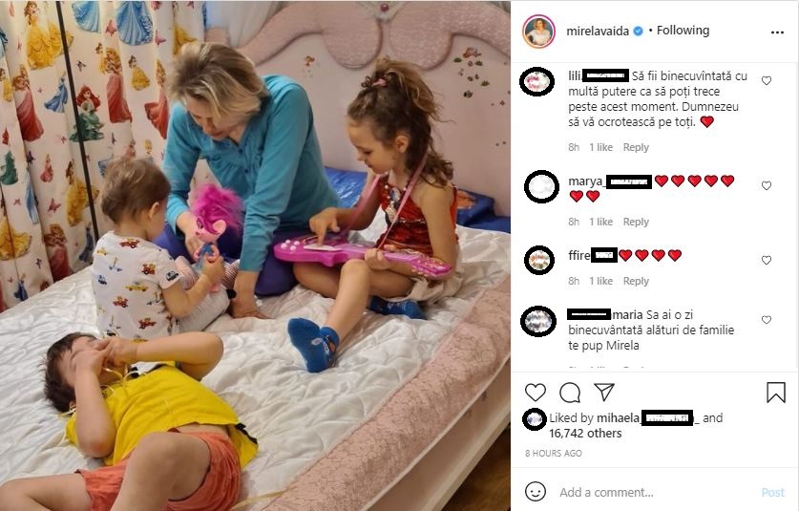The image size is (799, 511).
Task: Reply to marya's comment
Action: click(636, 222)
